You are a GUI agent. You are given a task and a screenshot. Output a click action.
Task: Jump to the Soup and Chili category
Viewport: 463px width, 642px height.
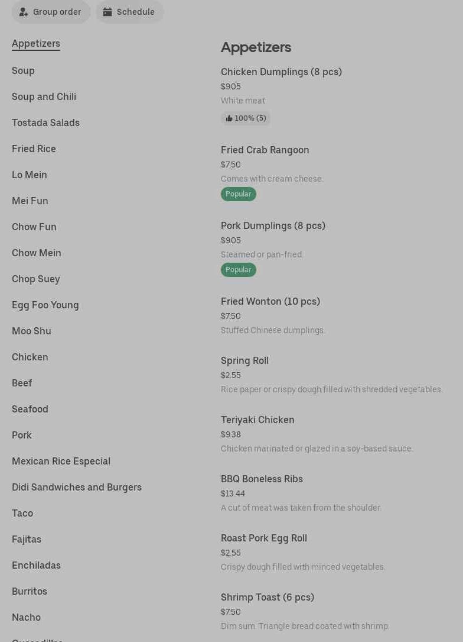[44, 97]
